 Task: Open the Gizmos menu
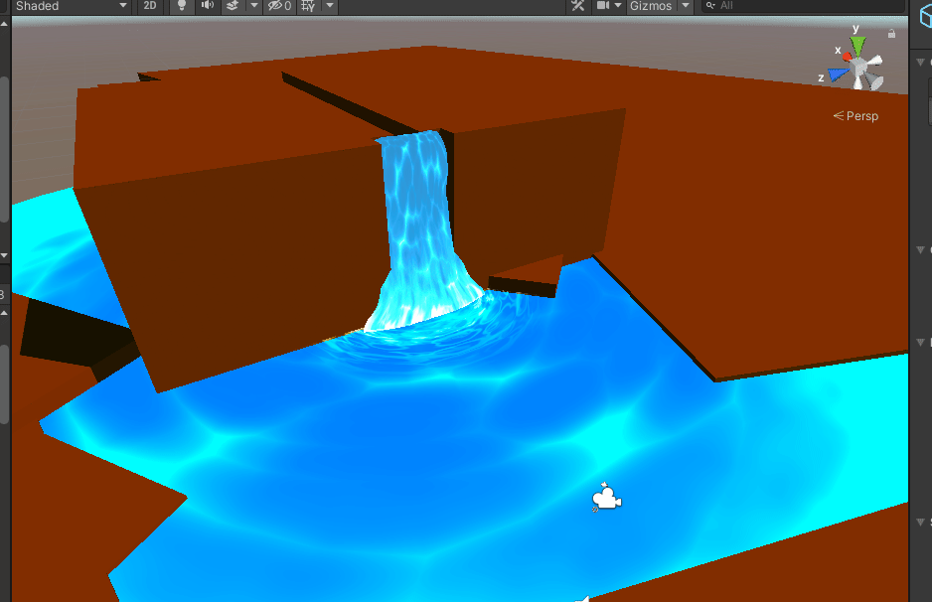coord(651,6)
